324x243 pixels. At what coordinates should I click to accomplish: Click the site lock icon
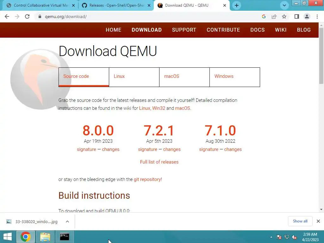point(40,16)
